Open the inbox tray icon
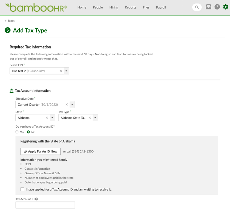This screenshot has height=212, width=230. pyautogui.click(x=209, y=7)
